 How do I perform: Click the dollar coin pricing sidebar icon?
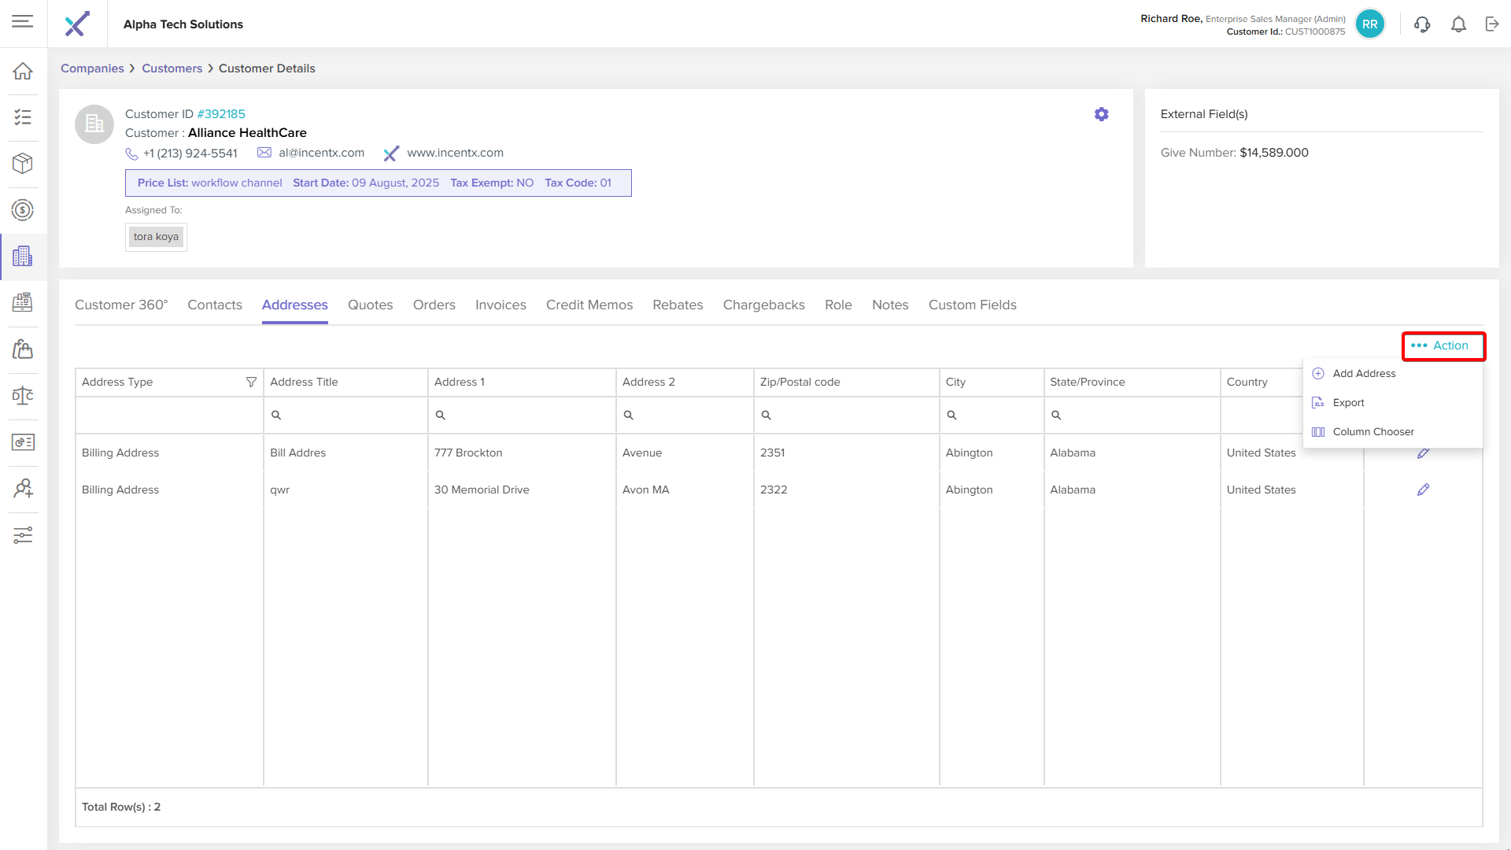23,210
